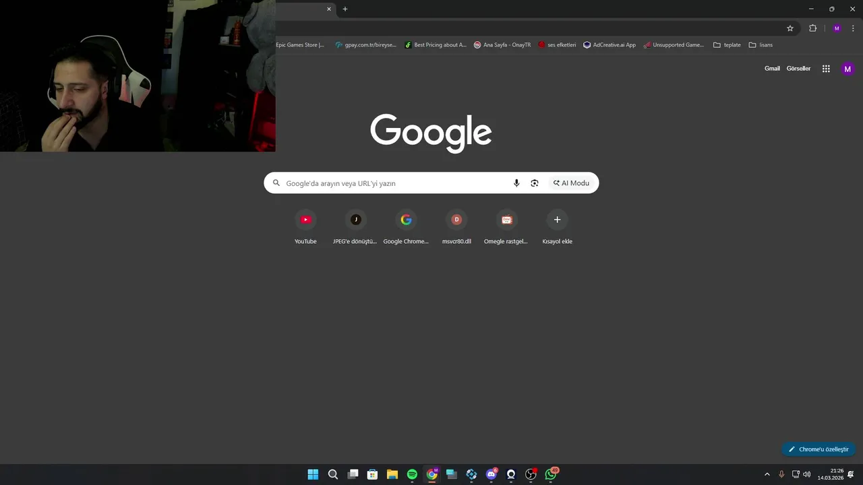Open the Chrome extensions puzzle icon
Viewport: 863px width, 485px height.
(x=812, y=28)
